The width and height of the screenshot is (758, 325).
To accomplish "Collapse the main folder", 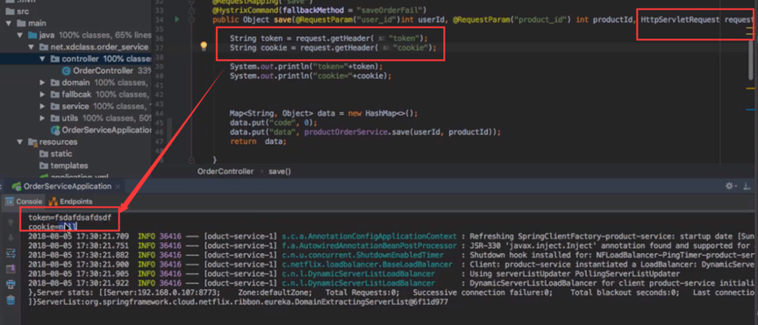I will 9,23.
